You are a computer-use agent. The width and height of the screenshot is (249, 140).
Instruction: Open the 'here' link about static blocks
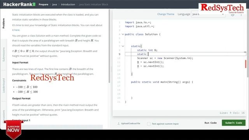click(x=17, y=30)
